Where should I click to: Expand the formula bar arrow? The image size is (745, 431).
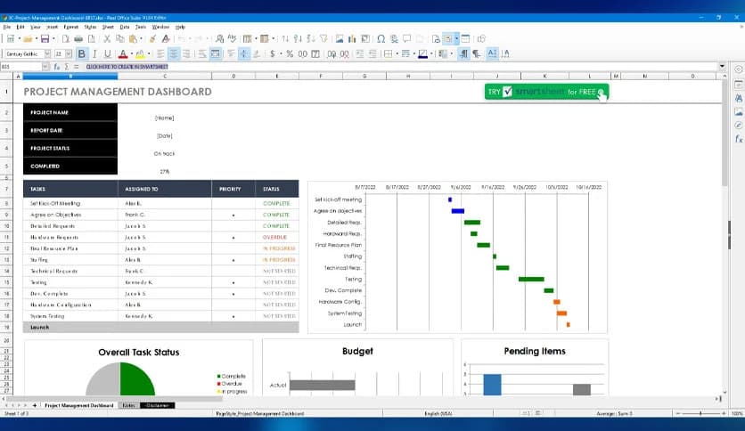722,67
